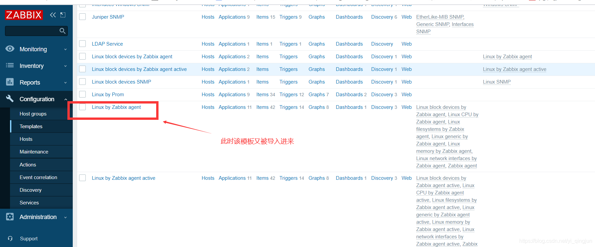595x247 pixels.
Task: Click the Monitoring eye icon
Action: (x=10, y=49)
